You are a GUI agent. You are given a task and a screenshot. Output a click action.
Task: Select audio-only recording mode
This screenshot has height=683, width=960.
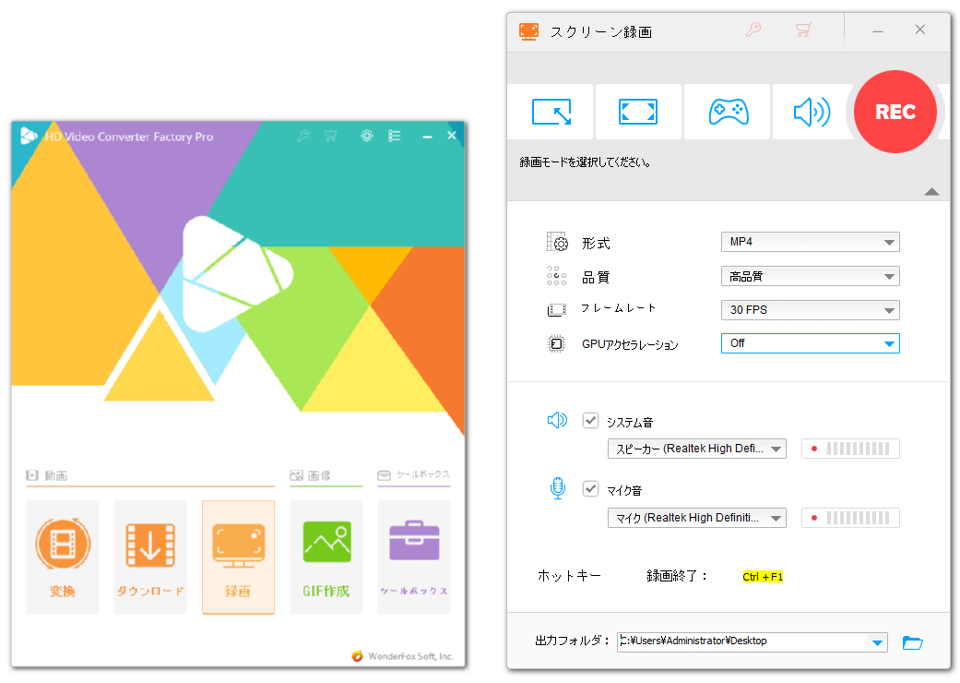tap(811, 112)
